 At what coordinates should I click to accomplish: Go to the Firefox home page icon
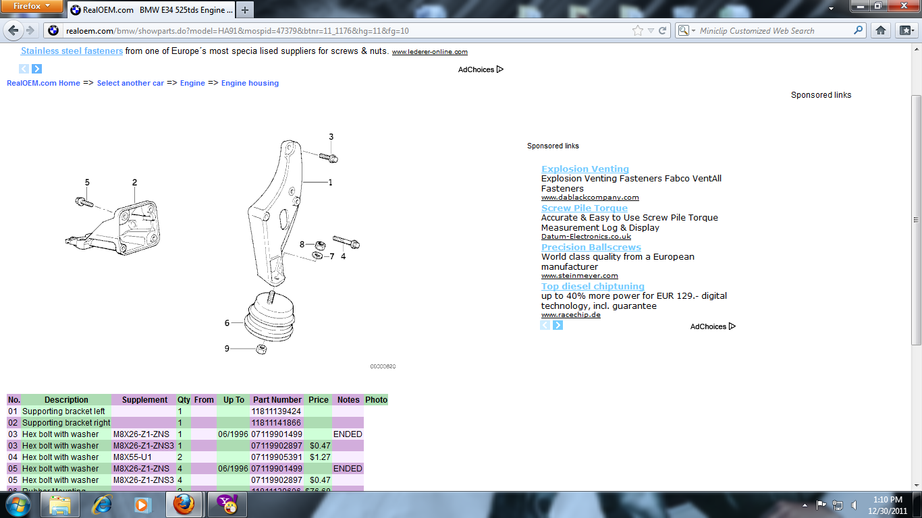tap(881, 30)
